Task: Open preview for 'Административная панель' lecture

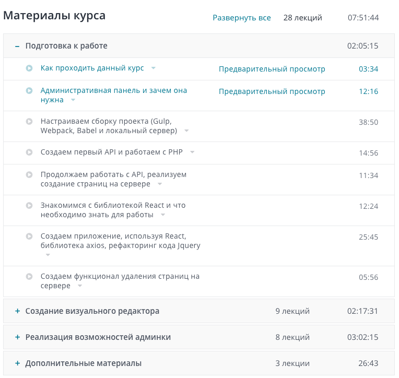Action: click(272, 91)
